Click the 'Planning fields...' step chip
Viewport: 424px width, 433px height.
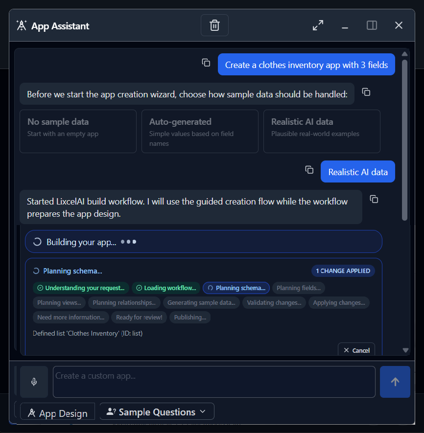pos(299,288)
